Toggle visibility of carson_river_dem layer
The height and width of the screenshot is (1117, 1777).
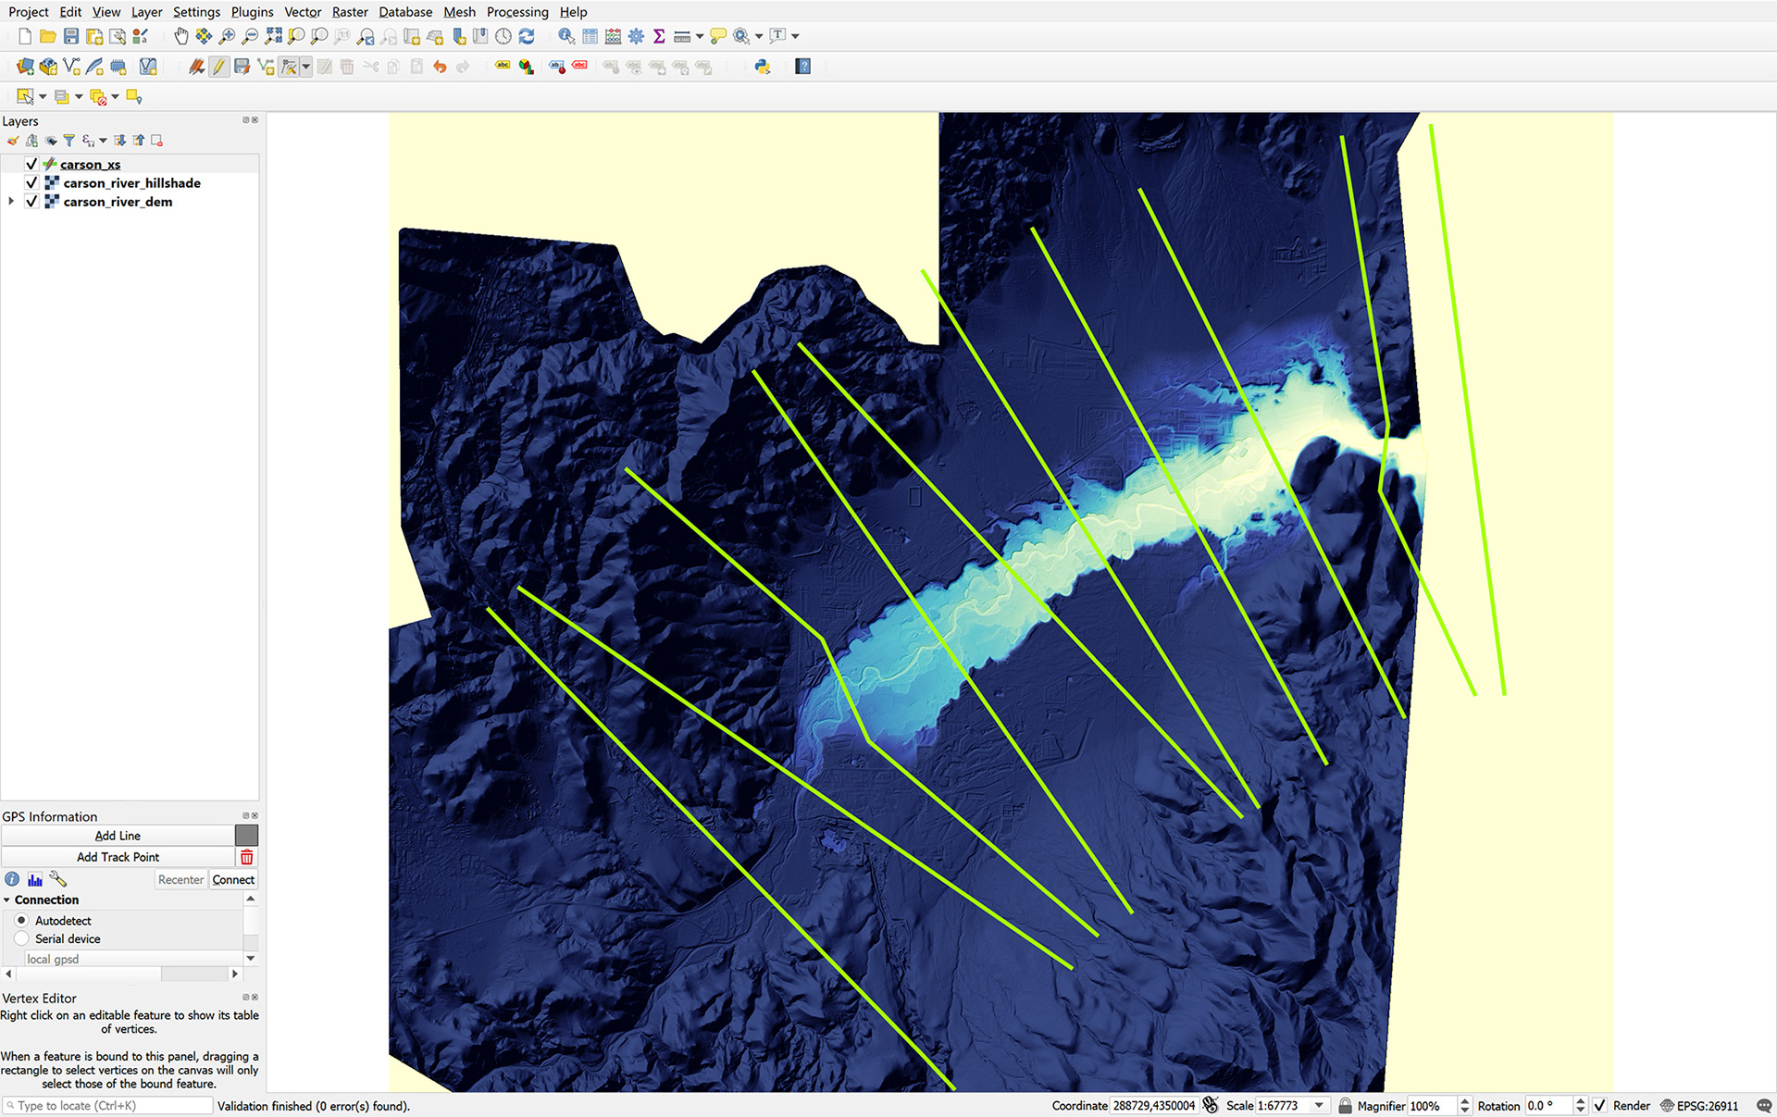pos(31,201)
